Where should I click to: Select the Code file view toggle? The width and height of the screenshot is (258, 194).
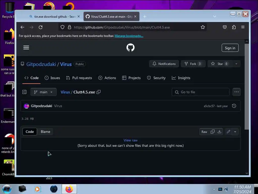30,132
